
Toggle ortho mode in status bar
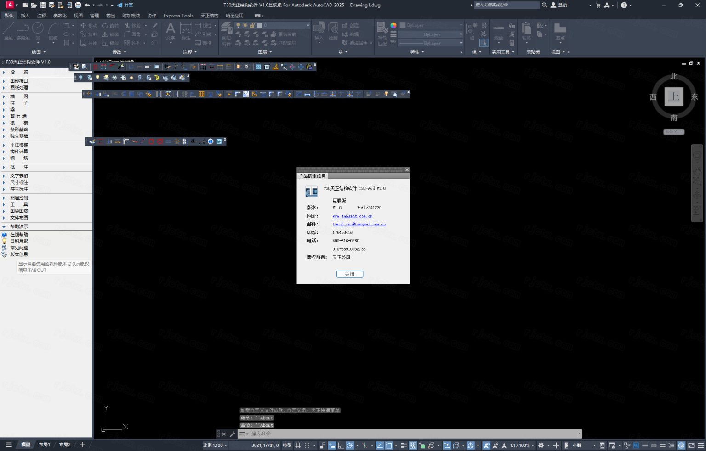[x=341, y=445]
